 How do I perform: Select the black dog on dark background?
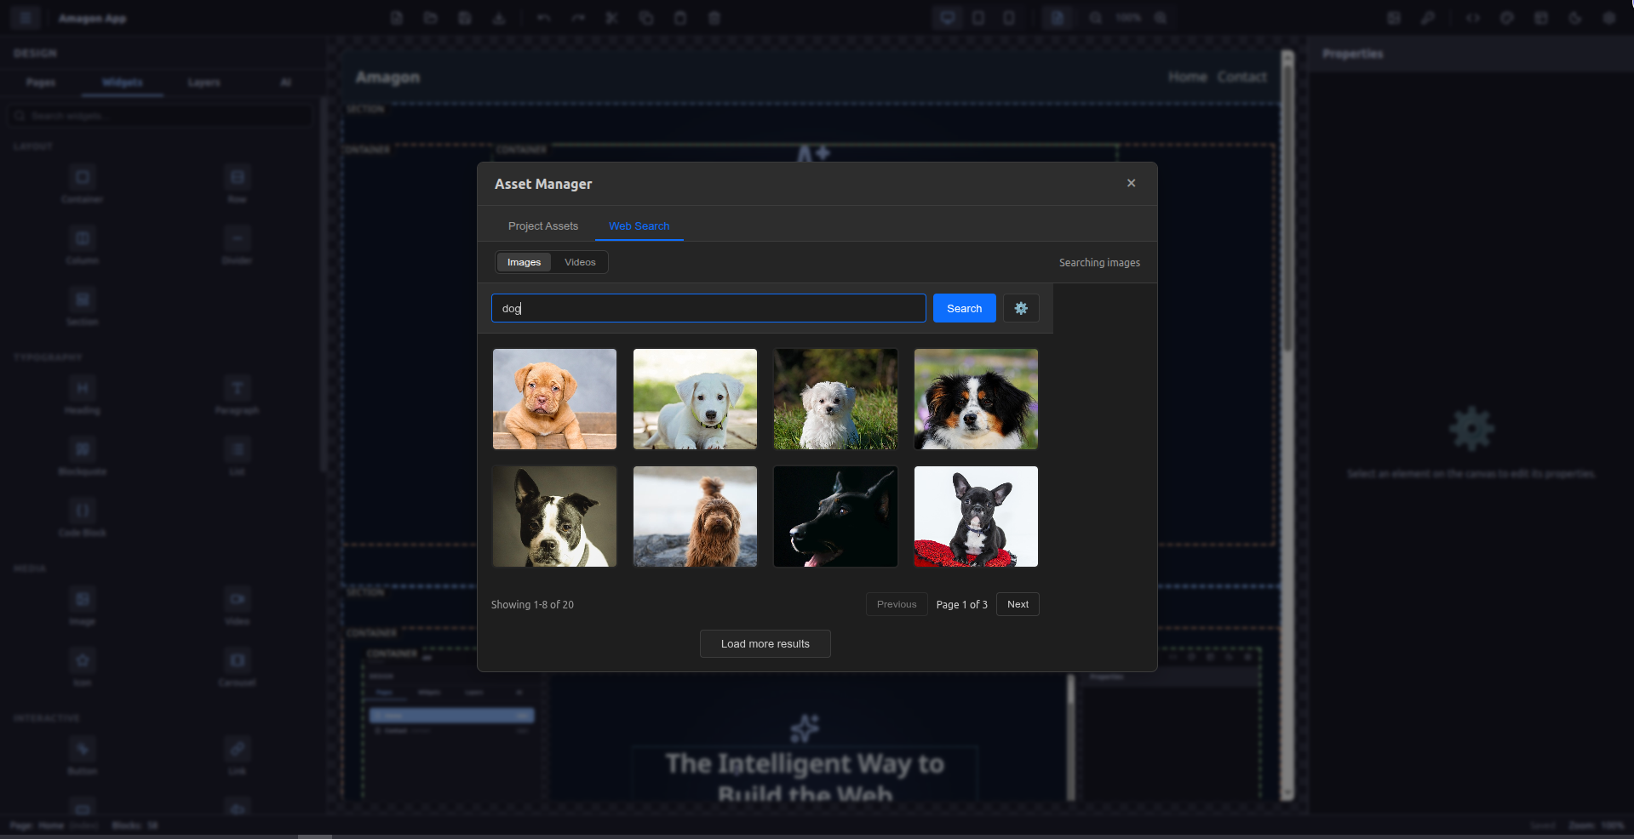coord(835,517)
